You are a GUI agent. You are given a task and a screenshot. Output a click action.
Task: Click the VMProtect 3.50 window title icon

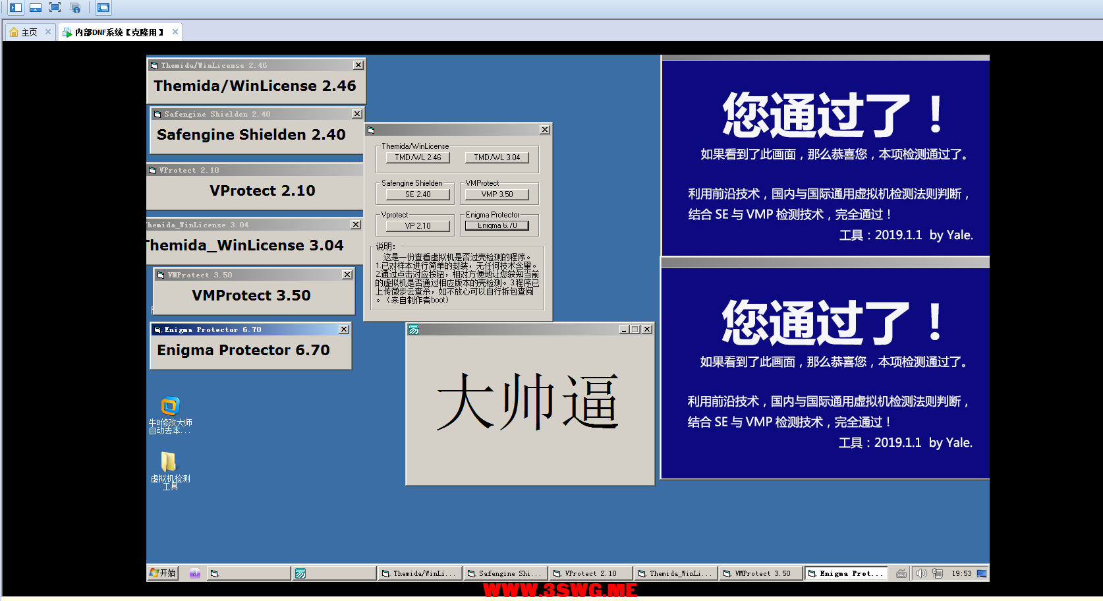[161, 275]
